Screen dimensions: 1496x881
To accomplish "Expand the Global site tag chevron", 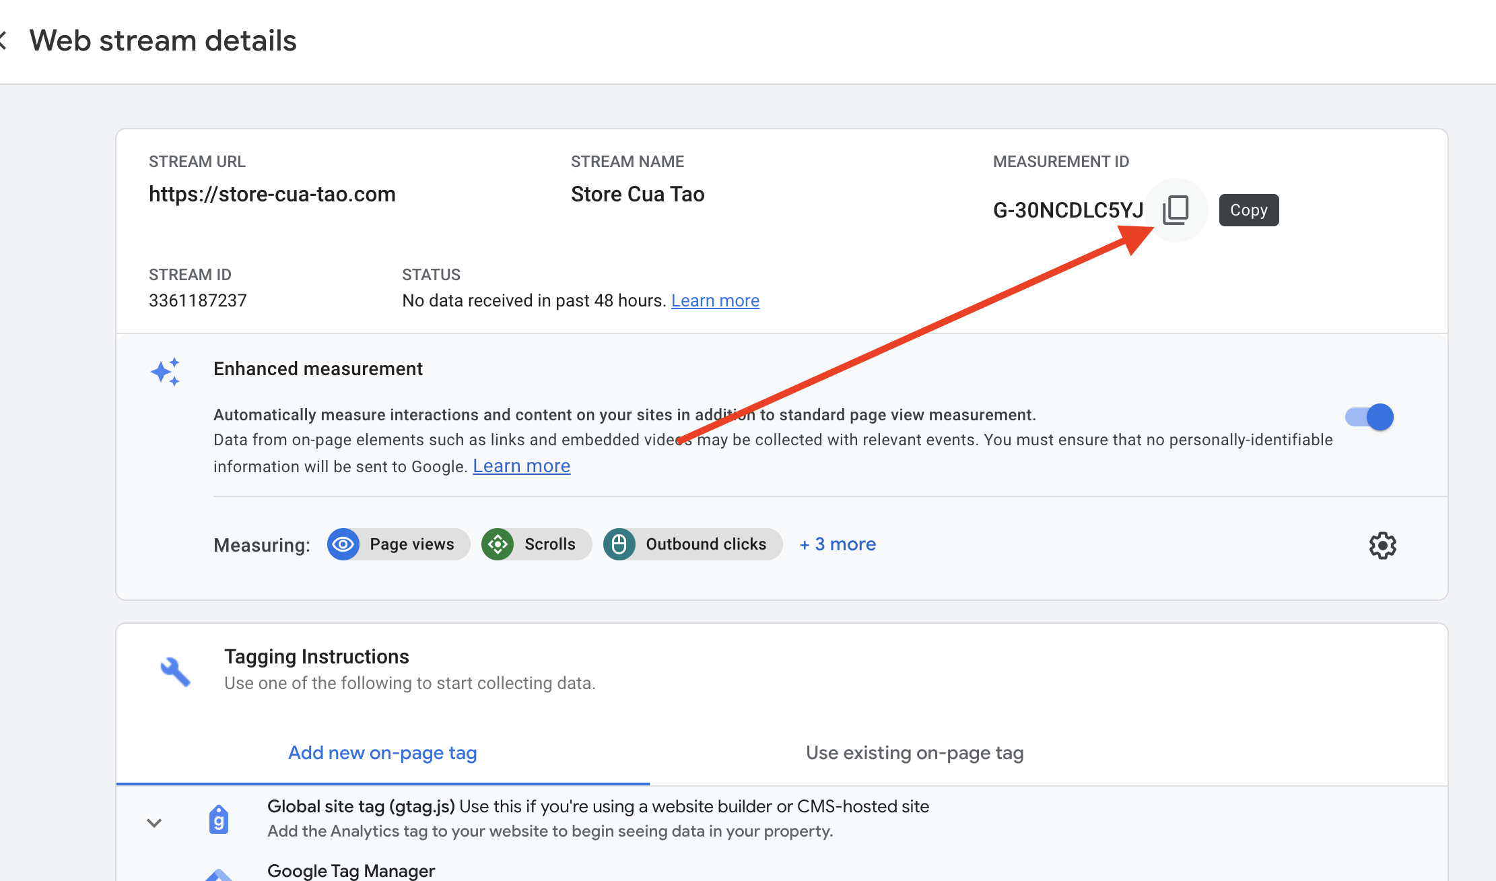I will tap(154, 822).
